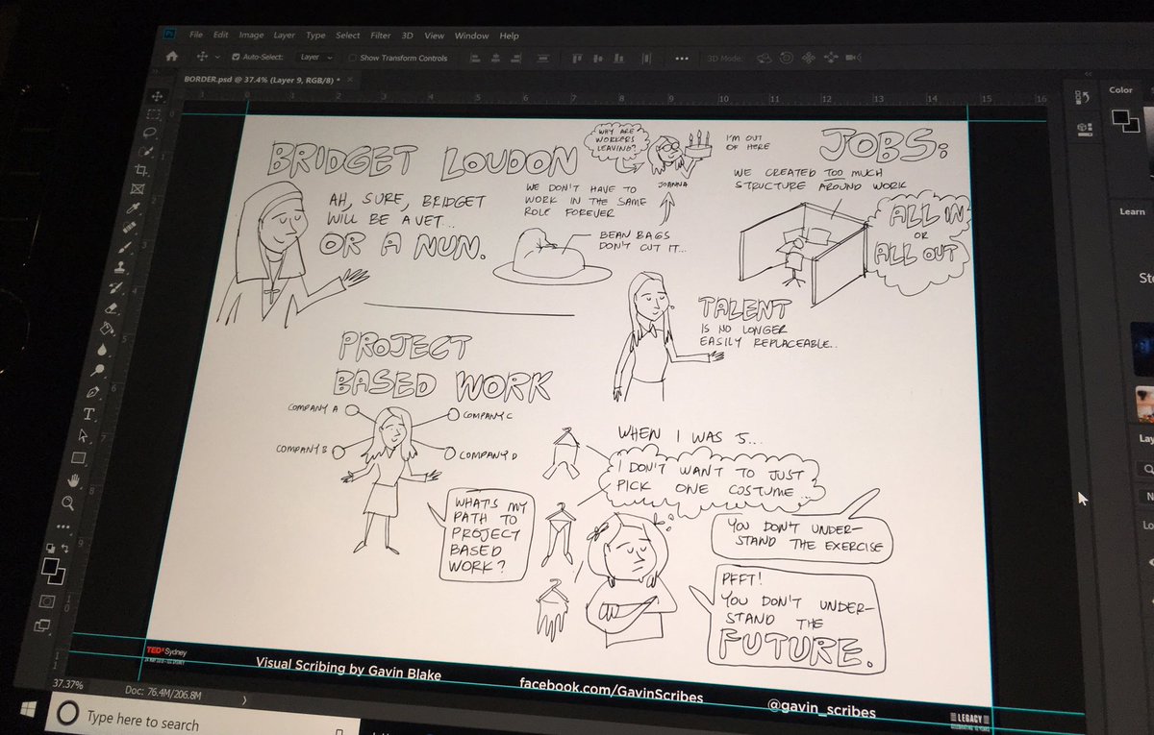Select the Zoom tool
Image resolution: width=1154 pixels, height=735 pixels.
(x=68, y=503)
